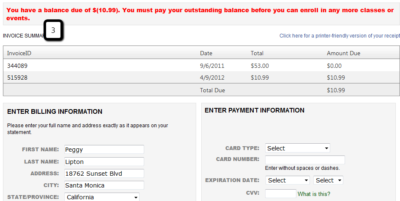The image size is (400, 201).
Task: Click the "What is this?" CVV link
Action: [x=314, y=194]
